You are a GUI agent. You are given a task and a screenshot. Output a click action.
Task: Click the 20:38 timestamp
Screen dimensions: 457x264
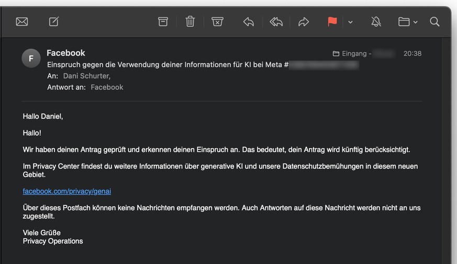[413, 53]
